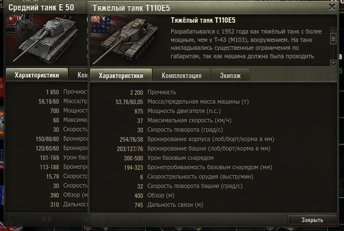Click the E 50 tank image
The image size is (344, 231).
click(47, 40)
